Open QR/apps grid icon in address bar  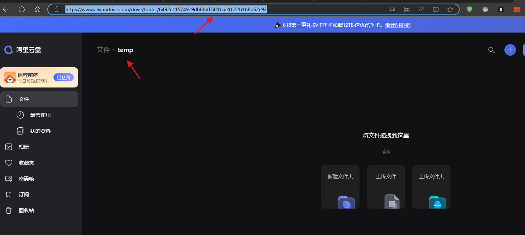[x=407, y=9]
